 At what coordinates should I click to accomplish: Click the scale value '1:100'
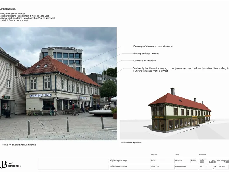(x=214, y=167)
